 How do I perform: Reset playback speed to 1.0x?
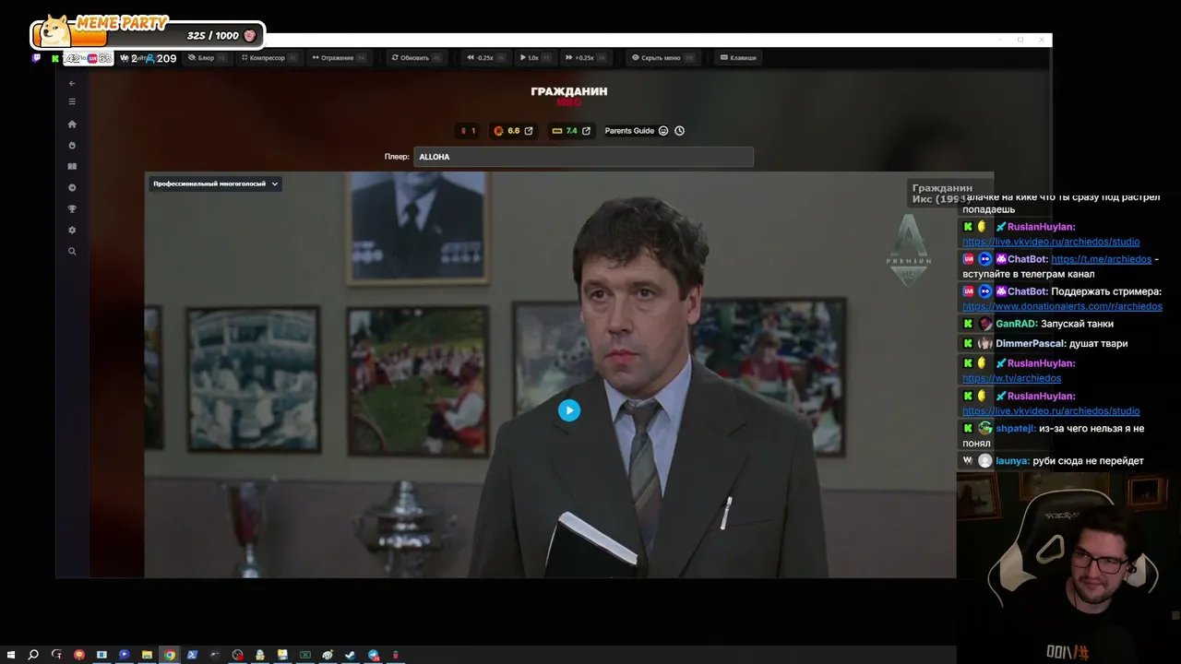tap(534, 58)
